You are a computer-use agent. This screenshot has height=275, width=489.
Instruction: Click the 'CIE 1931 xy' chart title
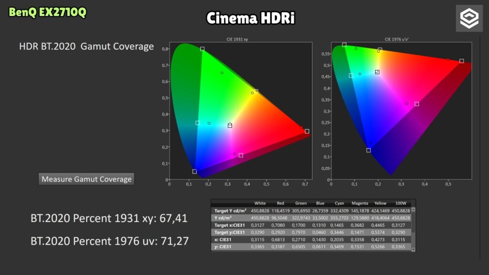coord(237,39)
